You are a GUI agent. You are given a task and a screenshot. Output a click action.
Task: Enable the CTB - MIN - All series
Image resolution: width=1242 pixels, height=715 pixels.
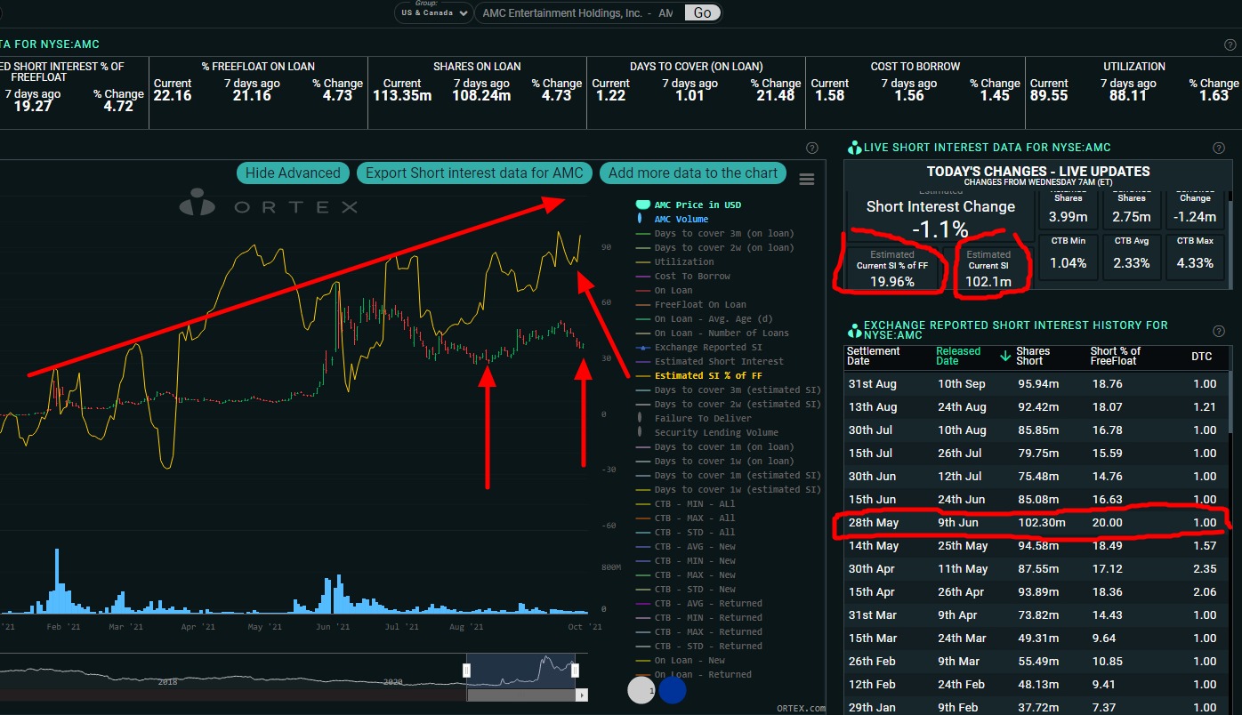[686, 503]
